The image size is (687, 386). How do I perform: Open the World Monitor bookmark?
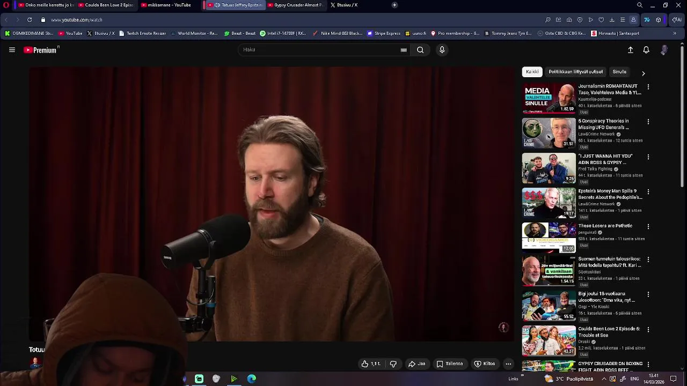pyautogui.click(x=194, y=33)
